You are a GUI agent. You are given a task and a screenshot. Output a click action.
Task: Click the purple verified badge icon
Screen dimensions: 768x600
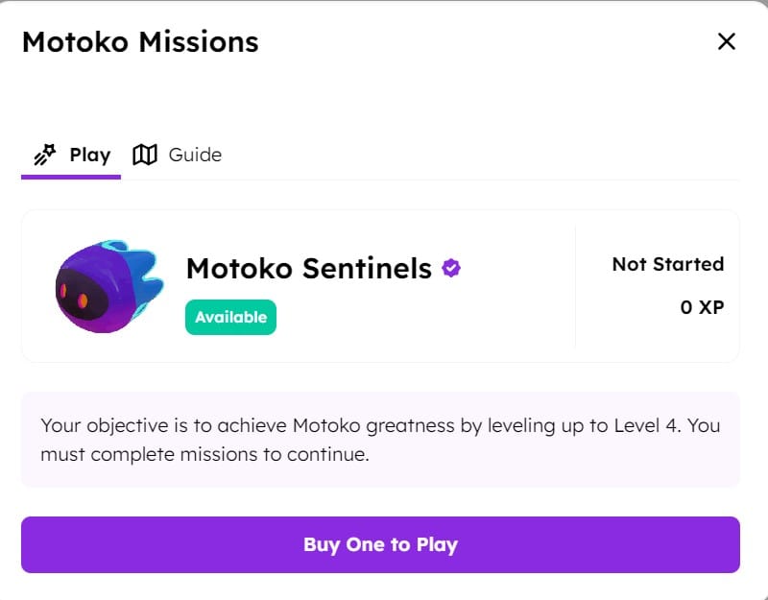pos(451,269)
